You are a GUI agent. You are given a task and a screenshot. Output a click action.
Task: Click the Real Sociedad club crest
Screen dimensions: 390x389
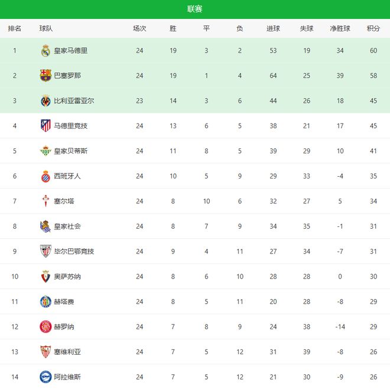pyautogui.click(x=45, y=226)
